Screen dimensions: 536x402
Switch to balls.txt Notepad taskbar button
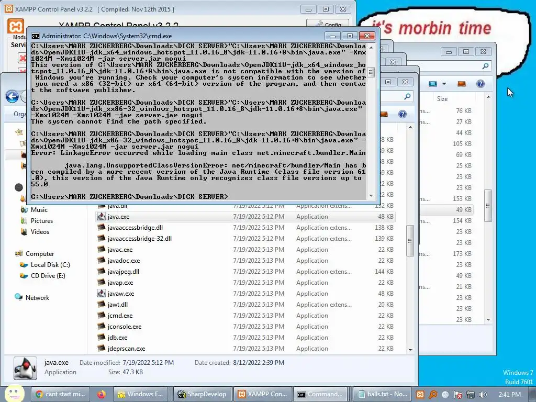[383, 394]
